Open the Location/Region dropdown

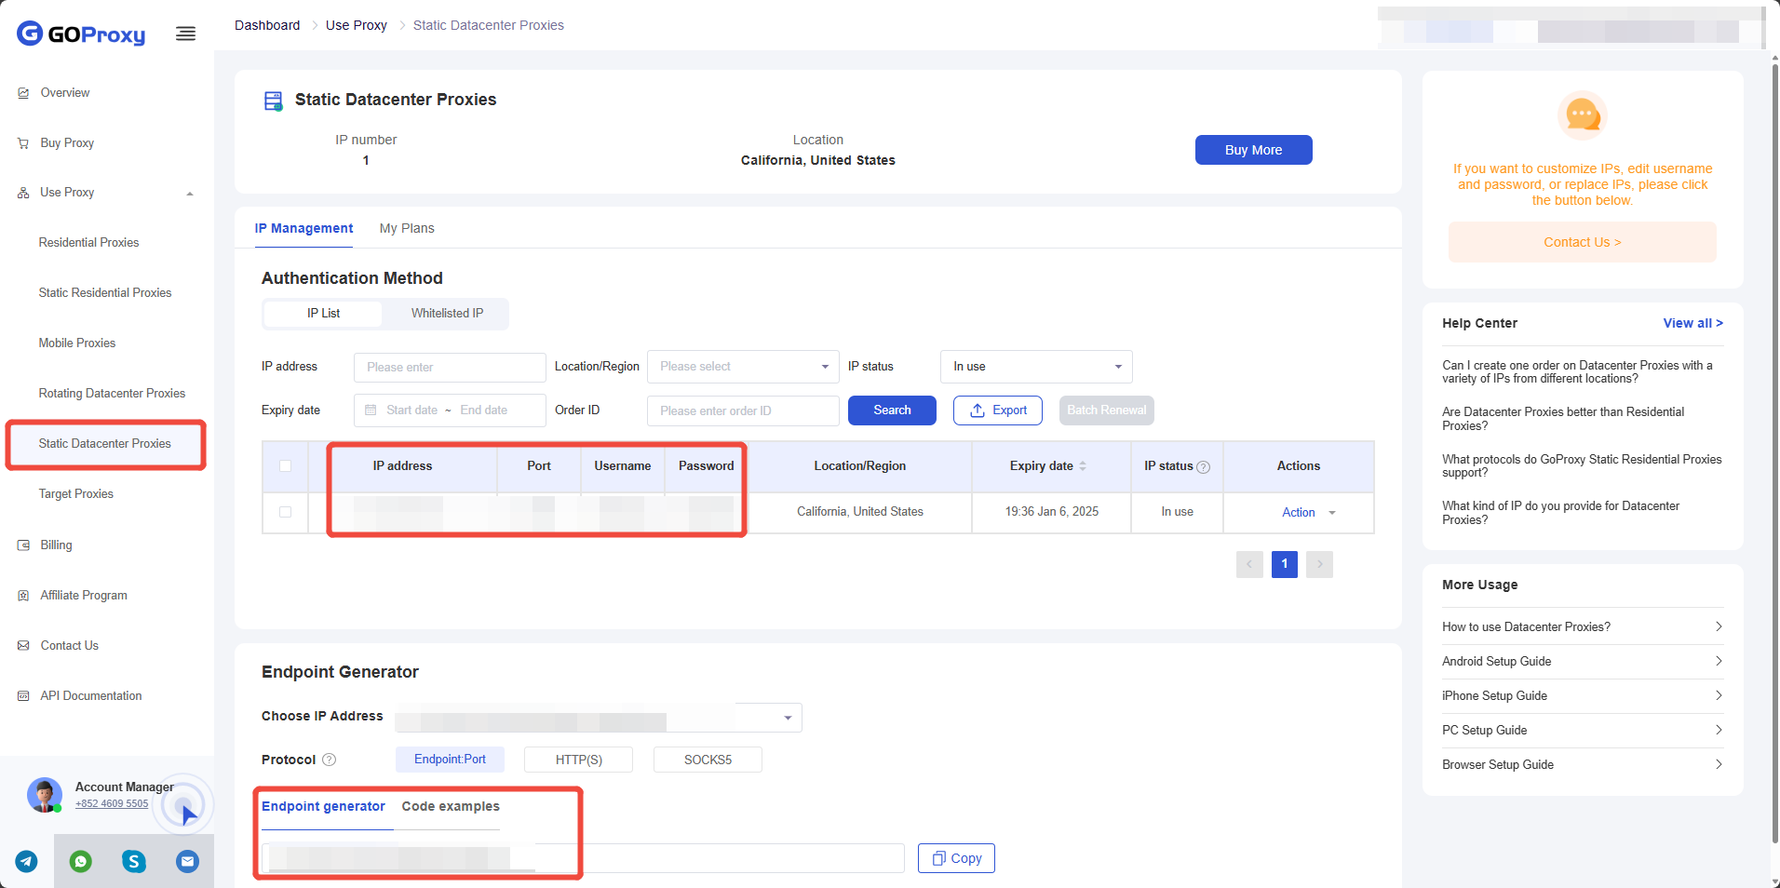pos(743,367)
